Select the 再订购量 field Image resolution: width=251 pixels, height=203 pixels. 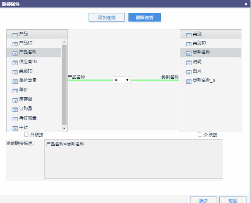pyautogui.click(x=34, y=118)
